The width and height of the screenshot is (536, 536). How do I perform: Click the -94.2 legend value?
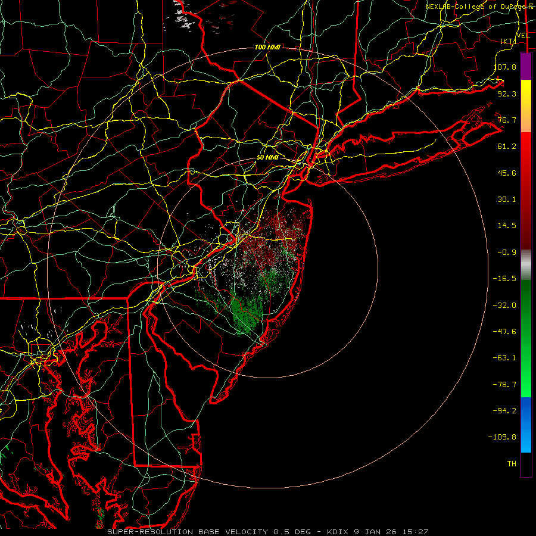pyautogui.click(x=504, y=411)
